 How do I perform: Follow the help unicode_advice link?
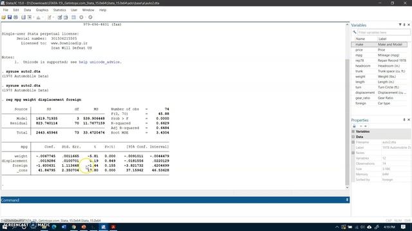click(x=100, y=62)
